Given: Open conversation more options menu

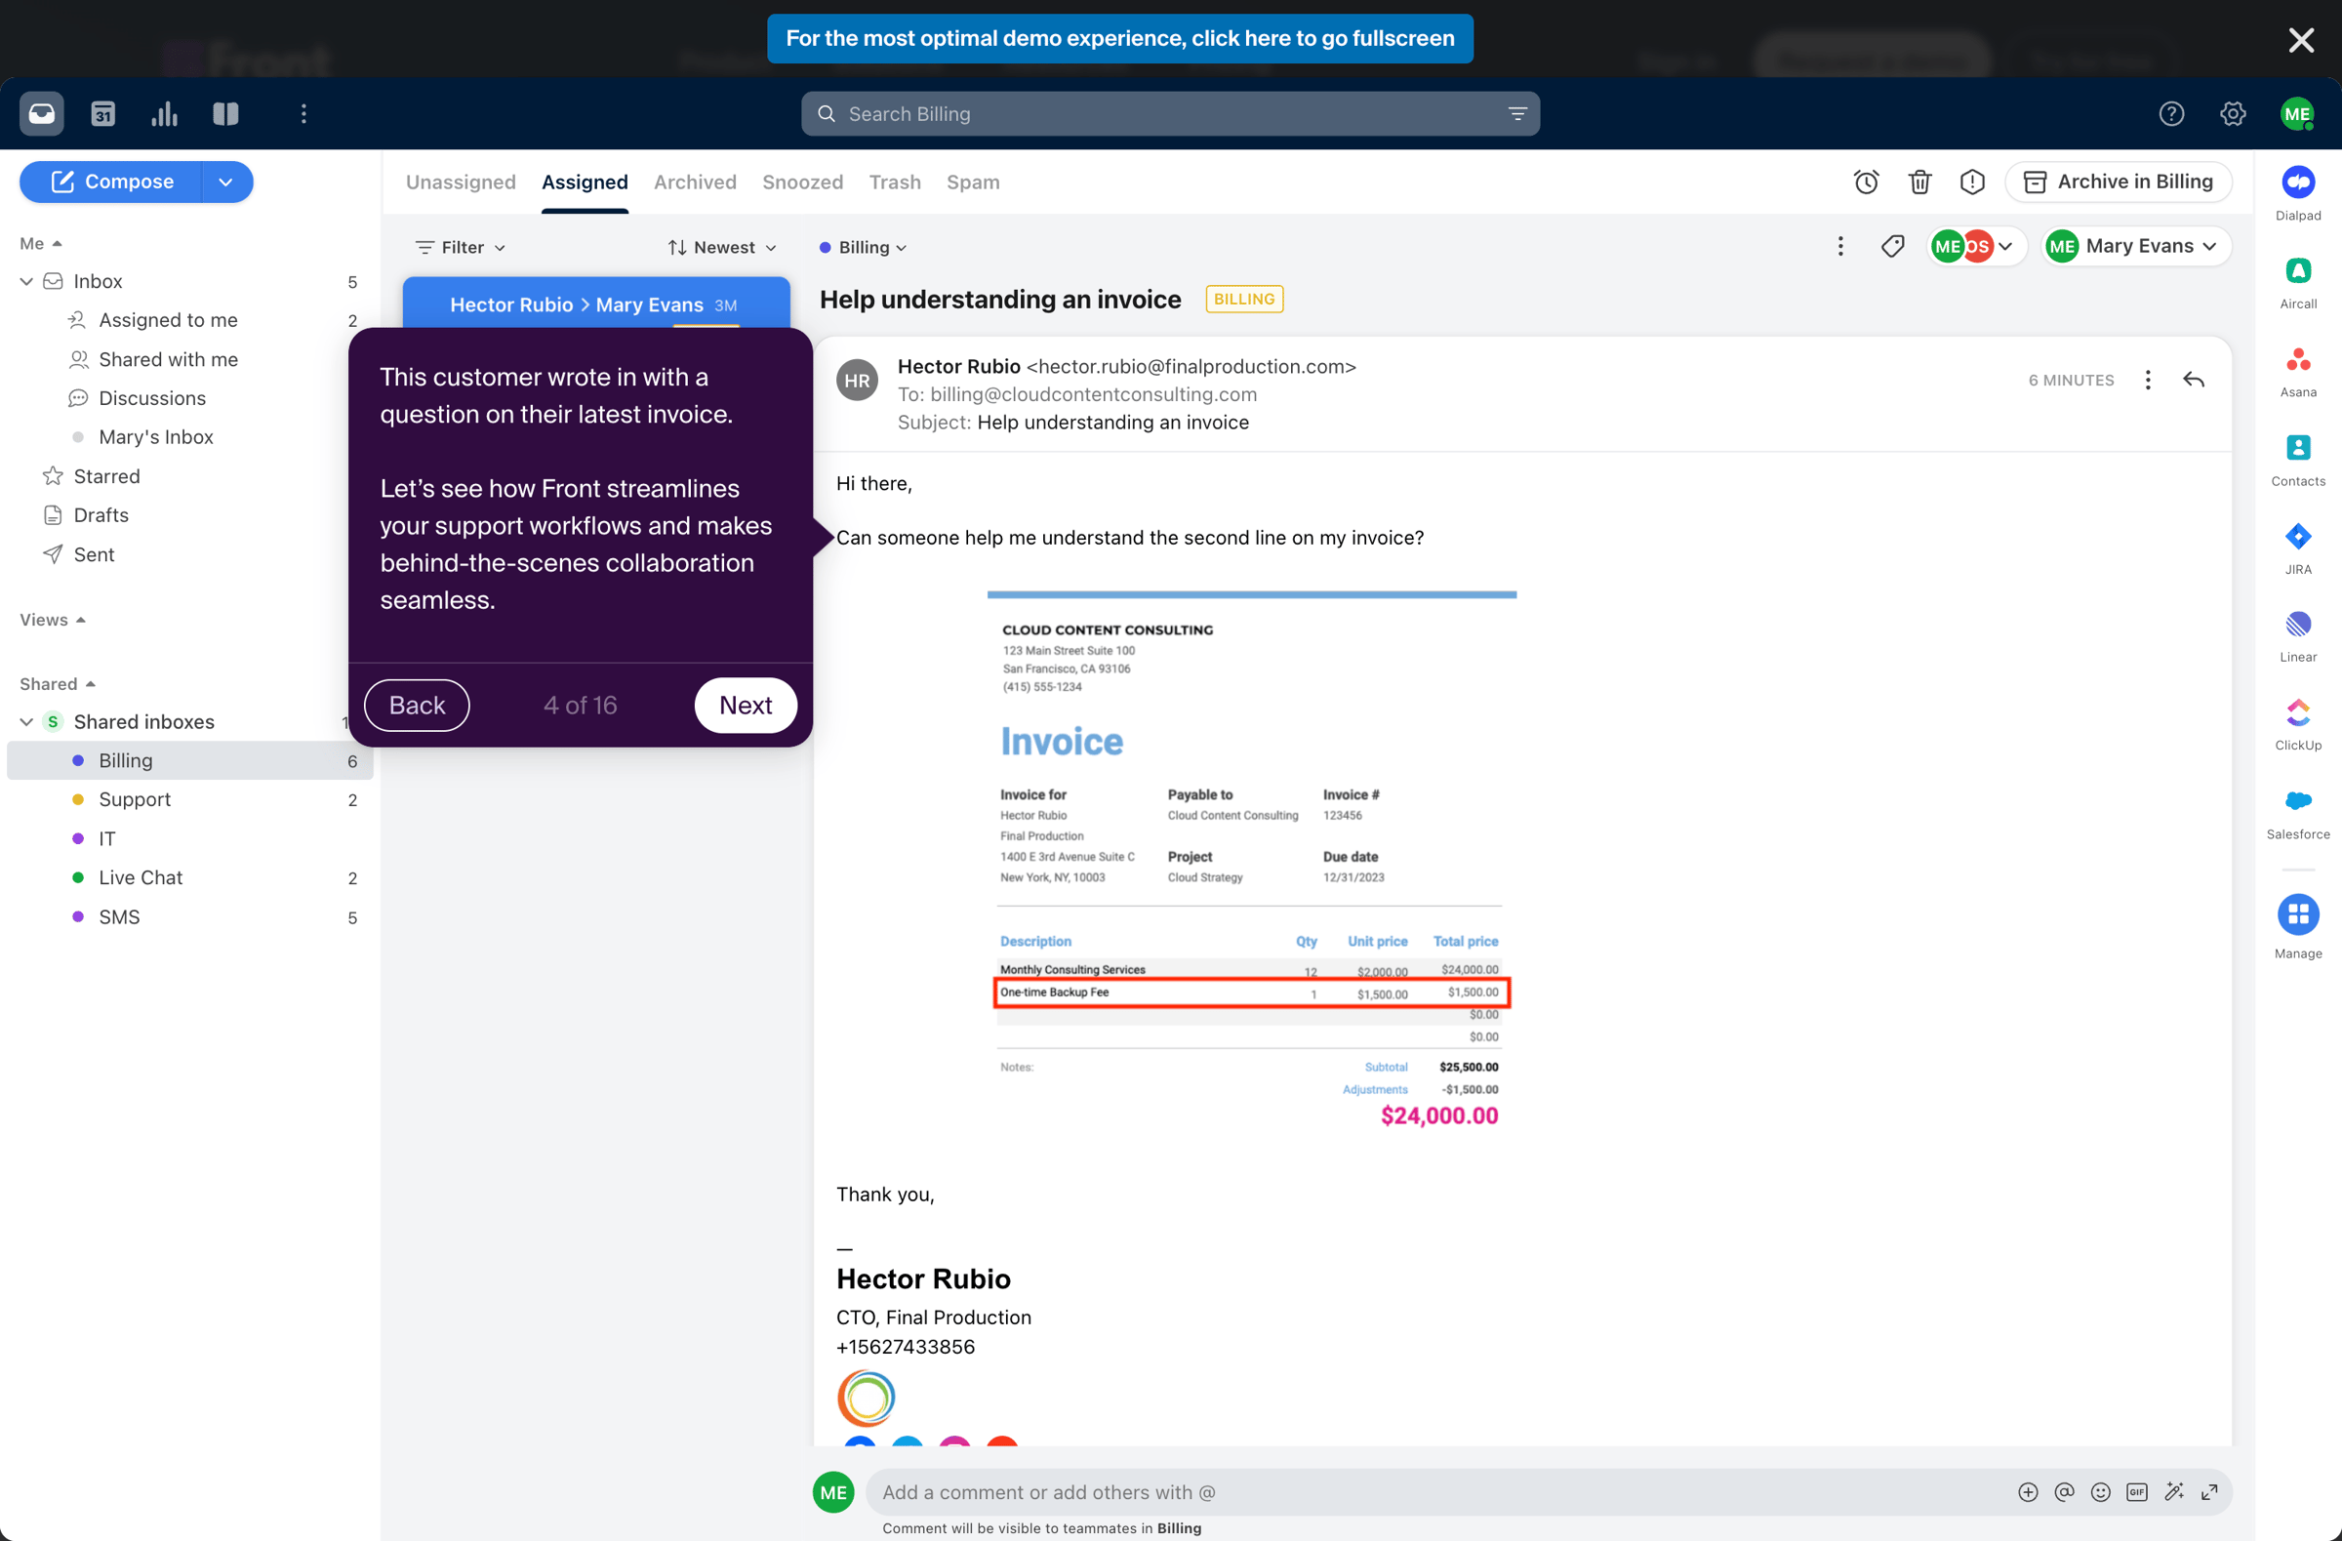Looking at the screenshot, I should coord(1839,246).
